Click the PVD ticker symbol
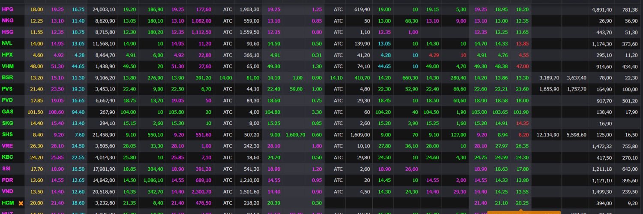This screenshot has height=214, width=643. (7, 100)
